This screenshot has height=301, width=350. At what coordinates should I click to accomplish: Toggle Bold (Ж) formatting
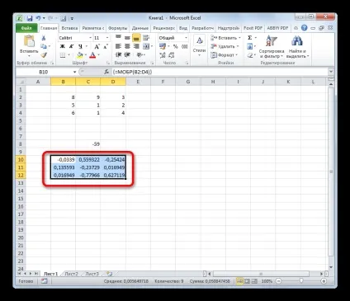point(63,46)
